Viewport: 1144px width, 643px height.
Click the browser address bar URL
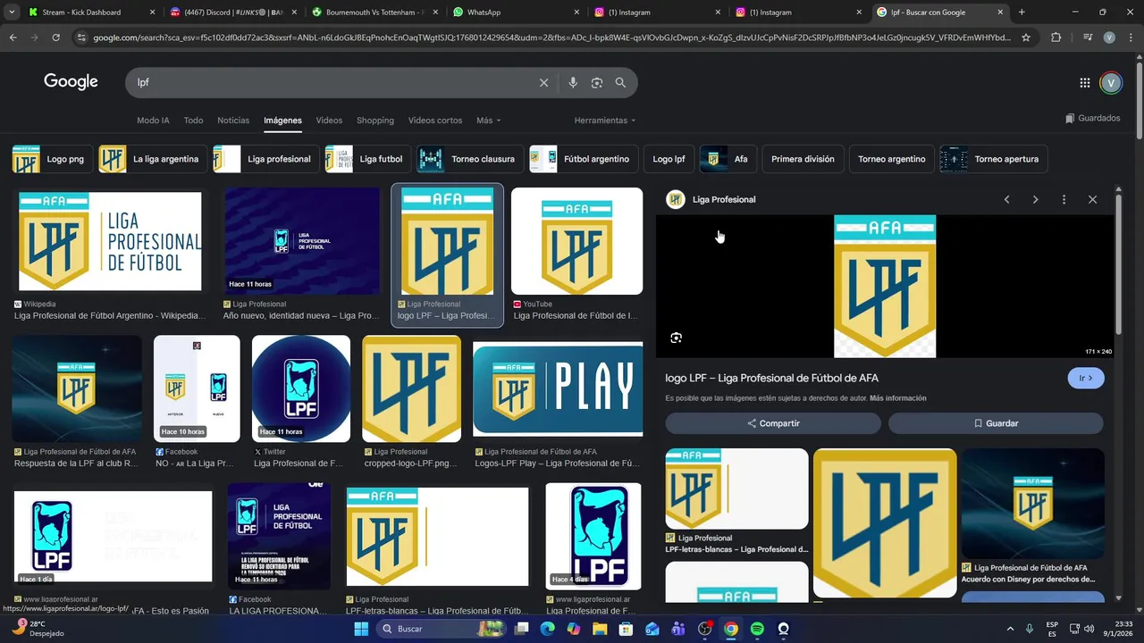551,38
